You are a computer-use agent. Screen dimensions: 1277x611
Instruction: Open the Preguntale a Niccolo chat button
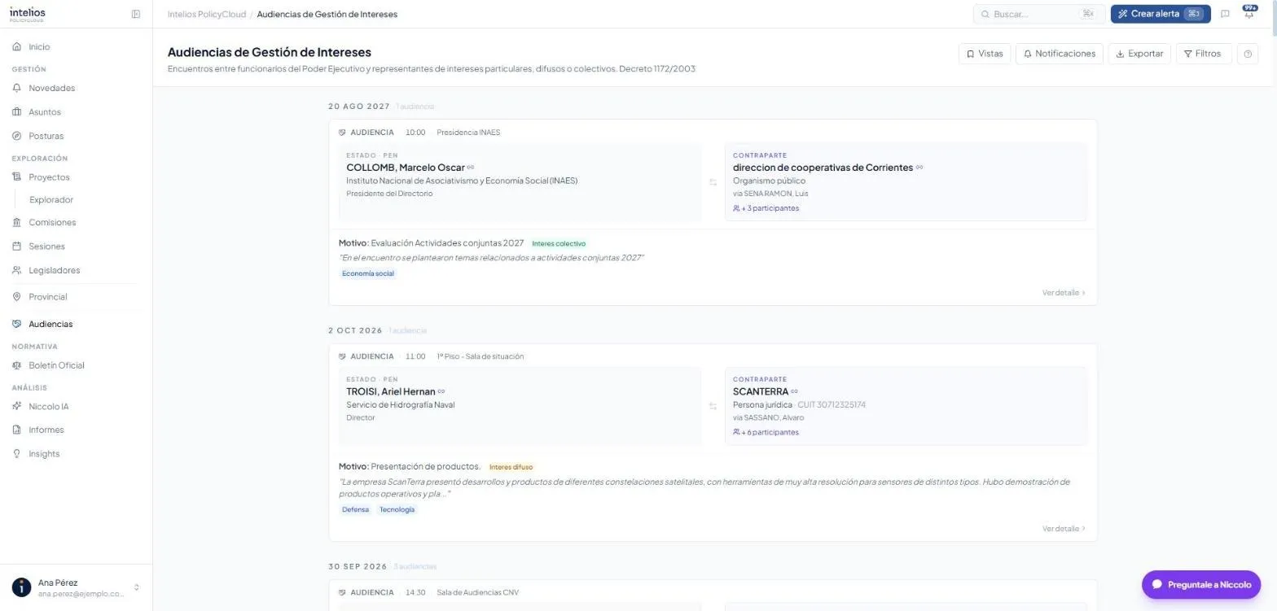click(1201, 585)
